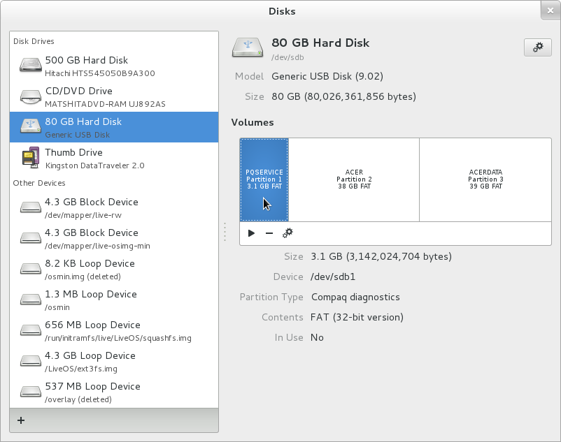Select the ACERDATA Partition 3 volume

tap(485, 179)
